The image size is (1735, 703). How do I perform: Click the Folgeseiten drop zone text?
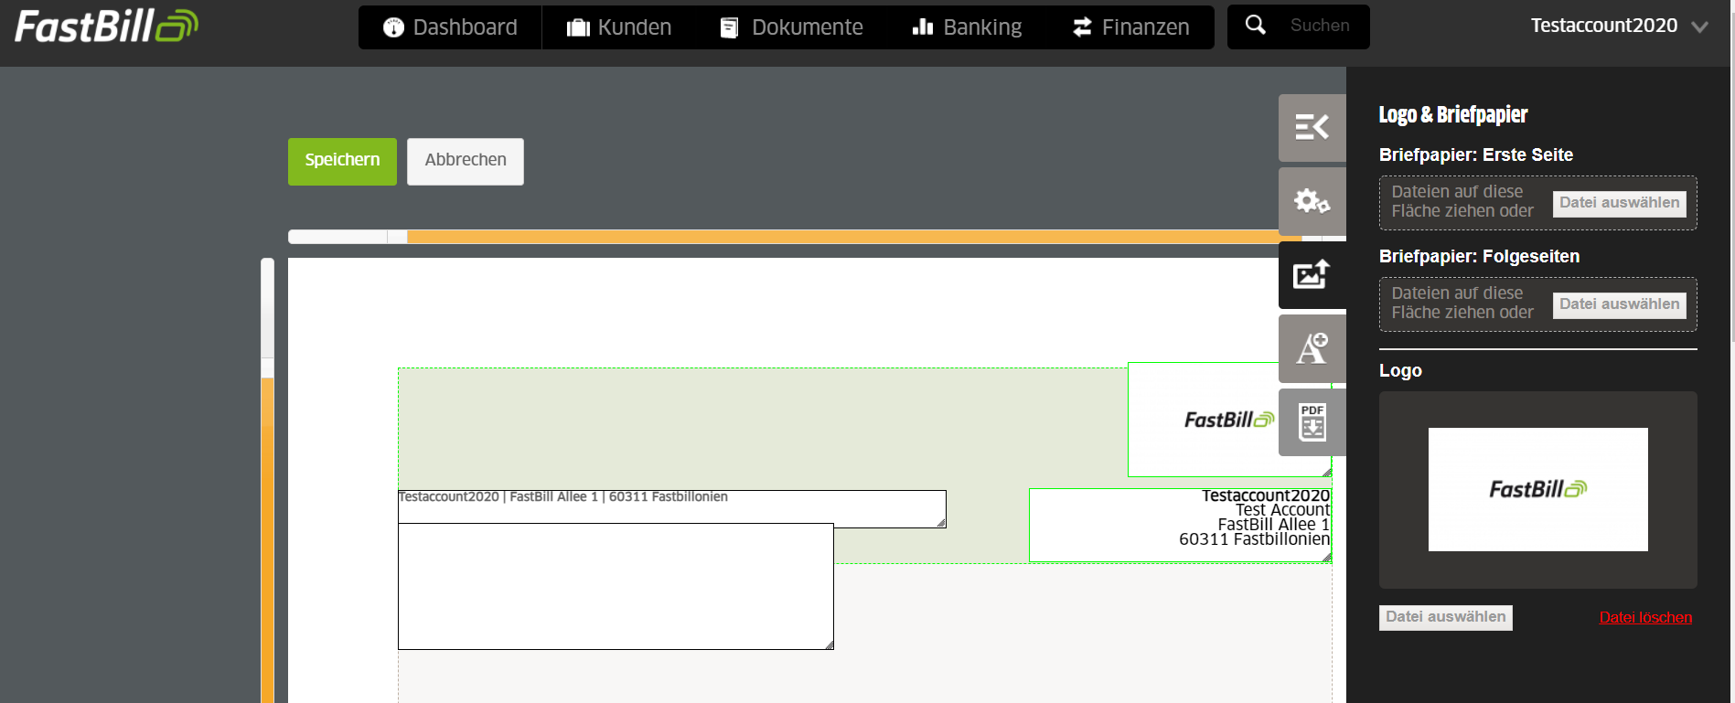tap(1462, 303)
